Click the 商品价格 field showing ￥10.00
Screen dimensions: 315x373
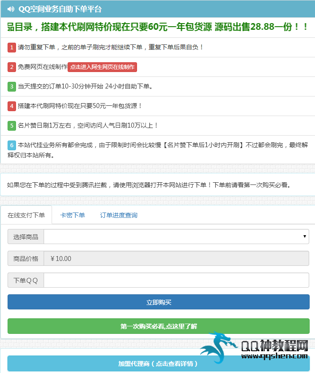(x=177, y=258)
